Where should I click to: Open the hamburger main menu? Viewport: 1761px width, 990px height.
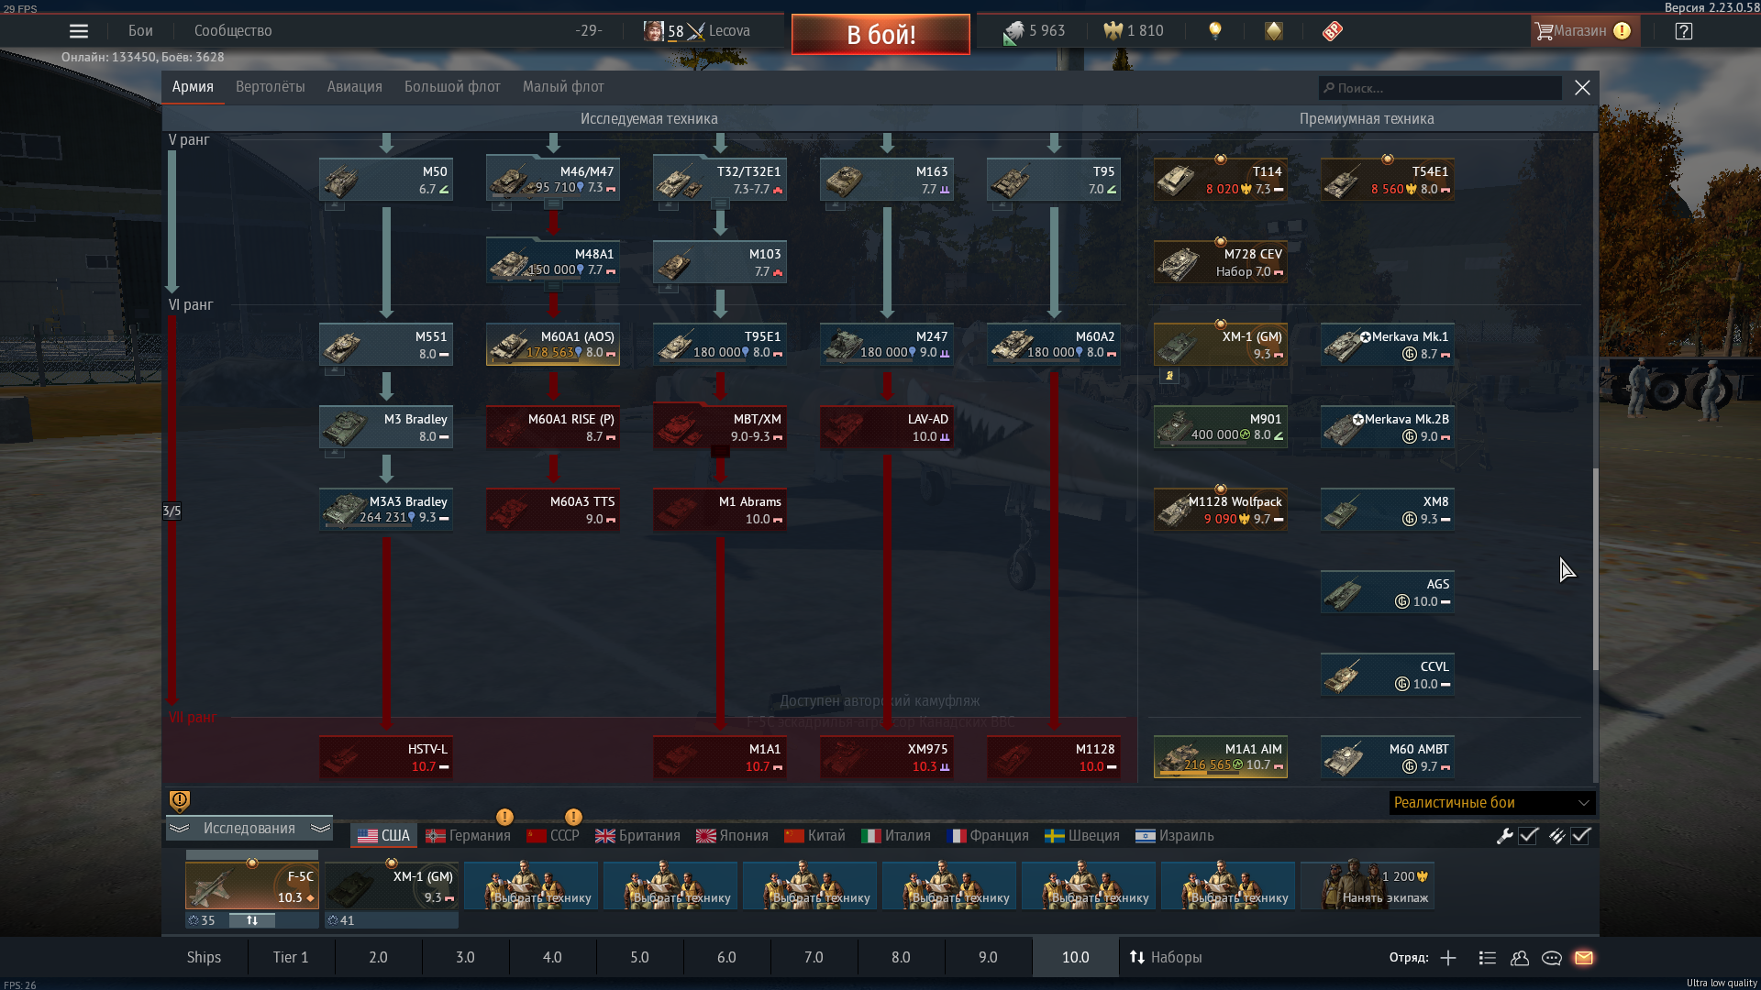tap(79, 31)
